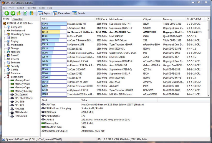
Task: Open the Report menu
Action: (x=20, y=8)
